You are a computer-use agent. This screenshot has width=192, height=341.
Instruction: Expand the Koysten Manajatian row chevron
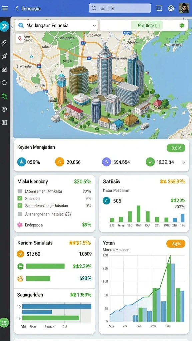coord(184,163)
